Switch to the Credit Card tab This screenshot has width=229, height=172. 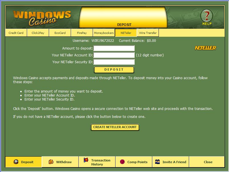point(16,33)
